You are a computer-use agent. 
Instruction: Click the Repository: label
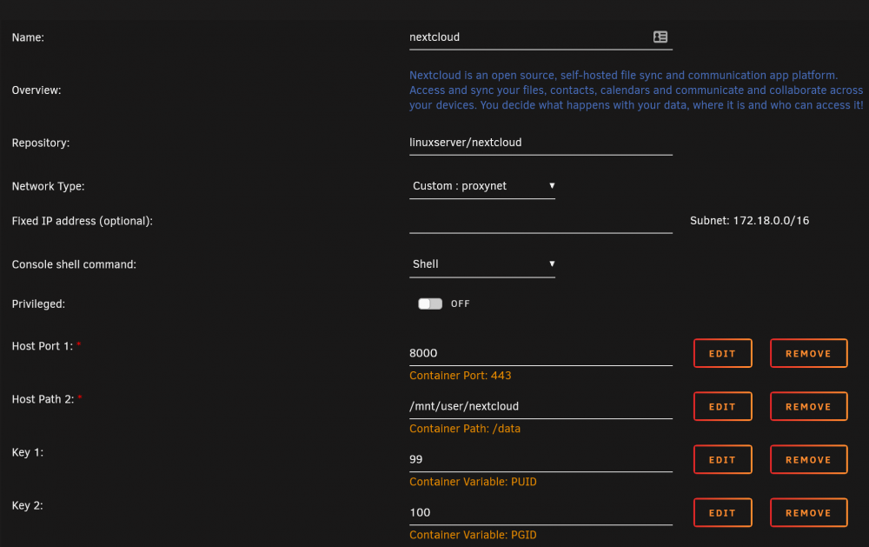click(x=41, y=143)
